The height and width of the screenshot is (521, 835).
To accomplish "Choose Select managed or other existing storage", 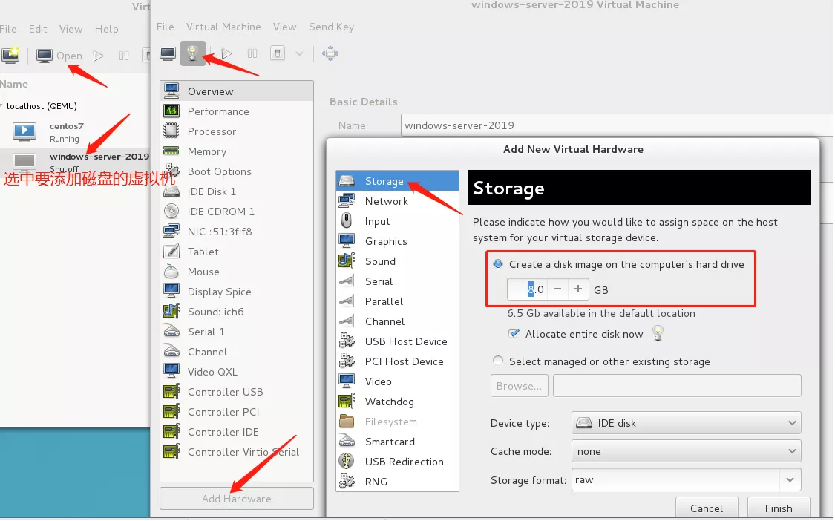I will click(498, 361).
